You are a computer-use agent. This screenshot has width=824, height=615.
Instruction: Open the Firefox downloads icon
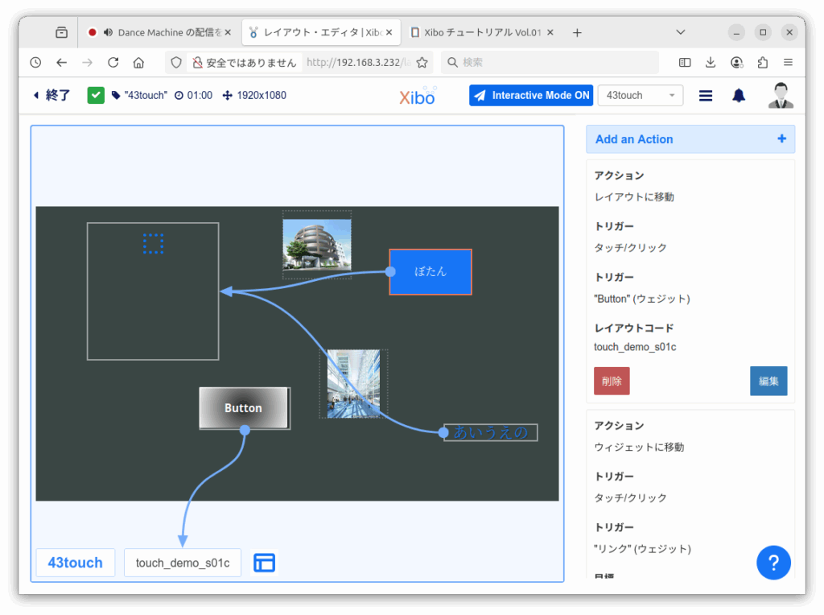(711, 63)
